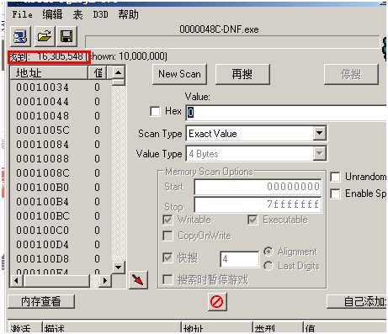
Task: Click the 地址 column header in results
Action: pyautogui.click(x=49, y=73)
